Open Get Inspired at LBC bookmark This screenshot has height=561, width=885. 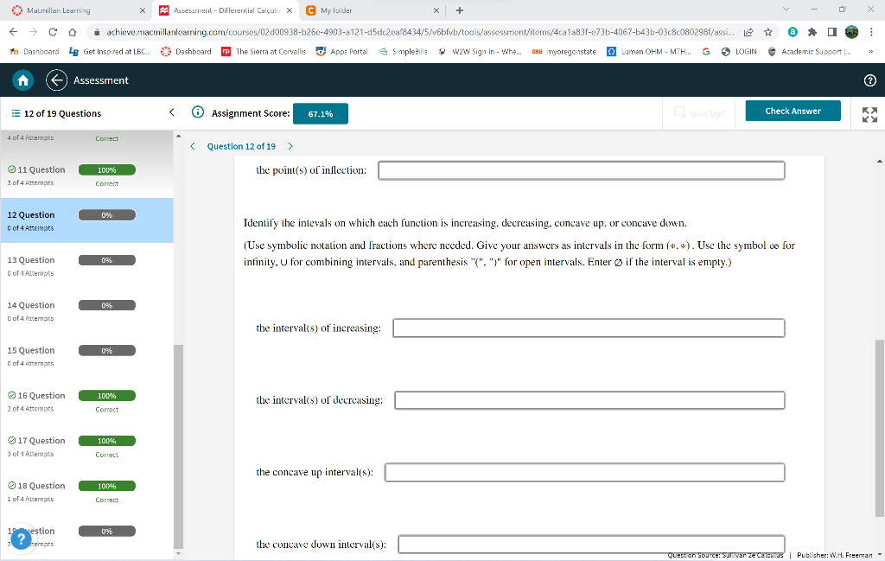tap(110, 51)
